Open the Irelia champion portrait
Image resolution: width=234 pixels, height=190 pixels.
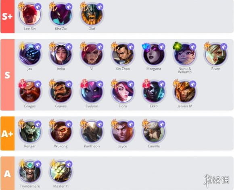pyautogui.click(x=61, y=54)
